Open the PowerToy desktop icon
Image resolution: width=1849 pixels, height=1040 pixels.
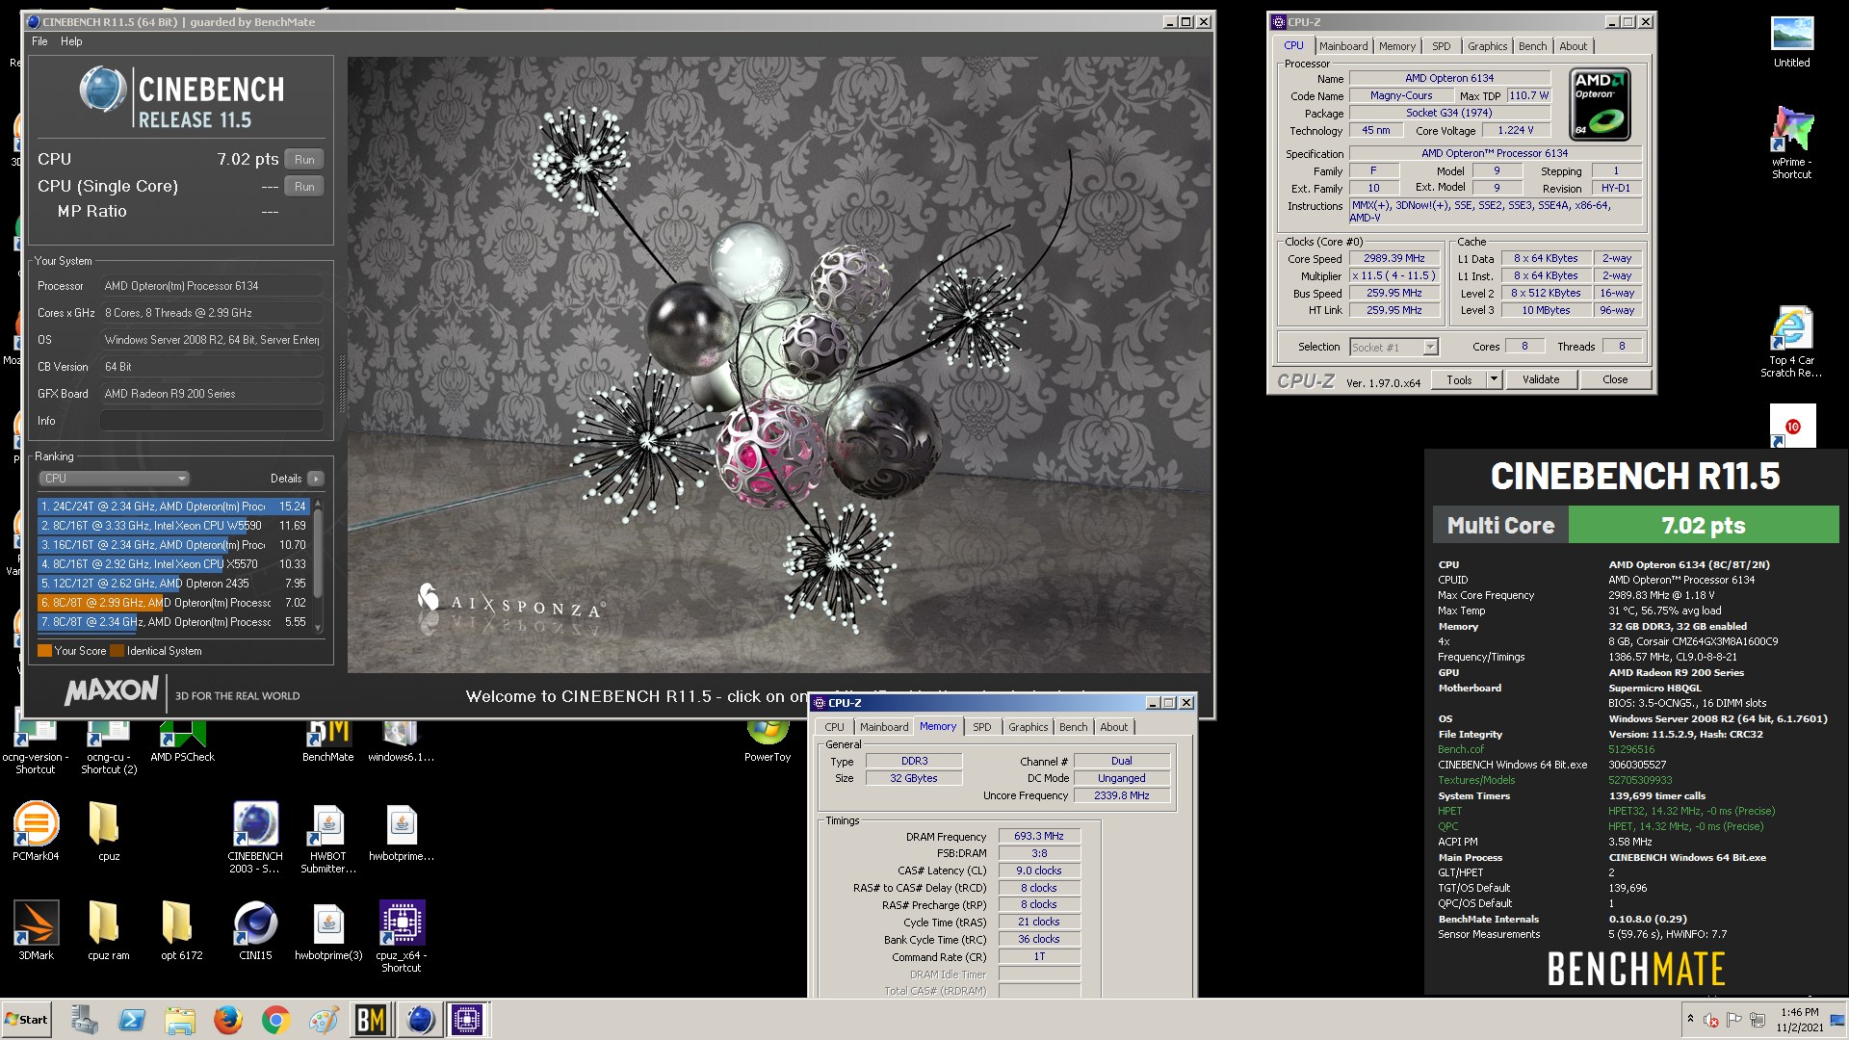click(768, 741)
